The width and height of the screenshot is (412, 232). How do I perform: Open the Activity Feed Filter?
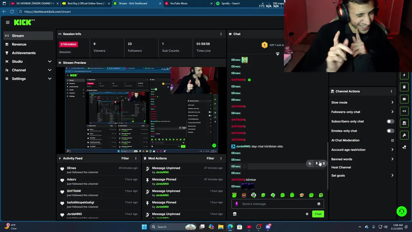(x=125, y=158)
